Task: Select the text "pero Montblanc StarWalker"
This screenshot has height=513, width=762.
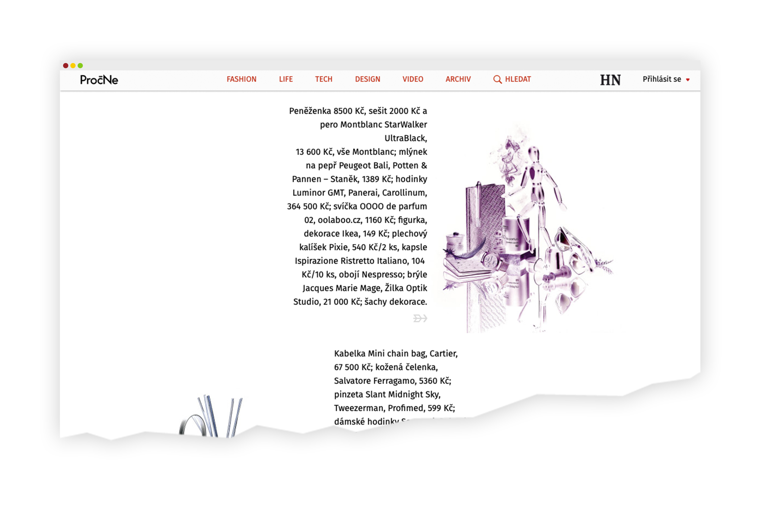Action: pos(374,125)
